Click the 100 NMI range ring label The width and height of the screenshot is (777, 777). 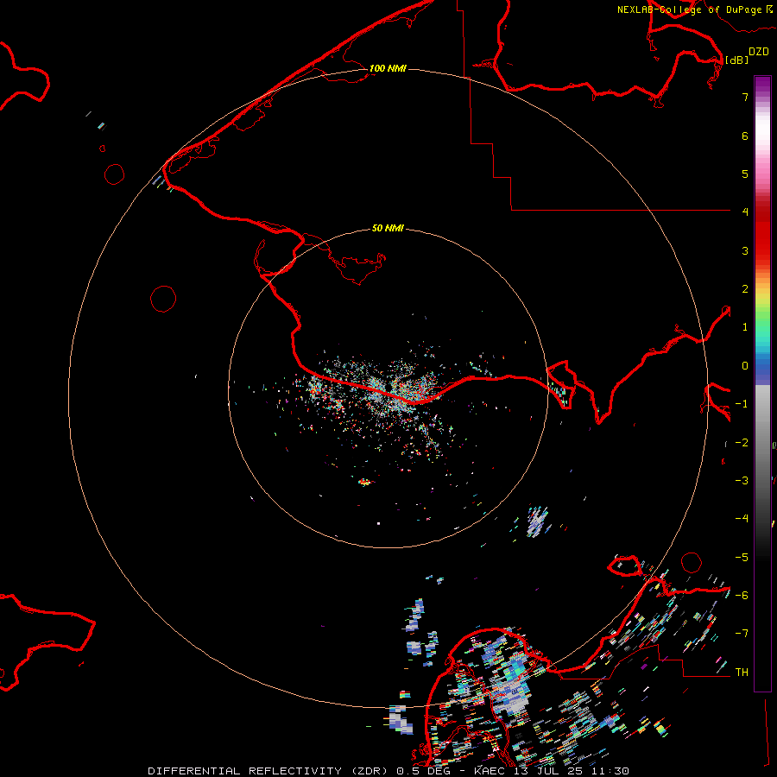point(388,68)
